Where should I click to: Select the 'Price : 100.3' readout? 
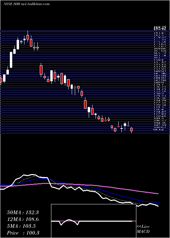[23, 233]
